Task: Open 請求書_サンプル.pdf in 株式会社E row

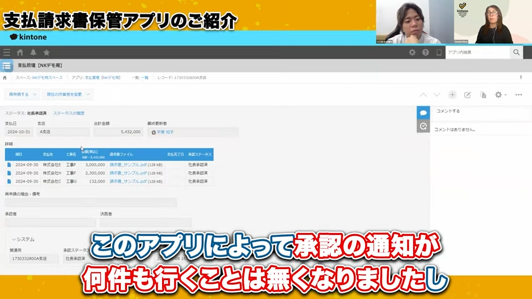Action: click(128, 164)
